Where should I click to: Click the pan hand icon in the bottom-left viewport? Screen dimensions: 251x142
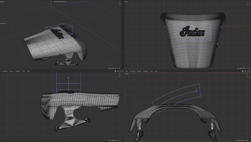coord(115,71)
